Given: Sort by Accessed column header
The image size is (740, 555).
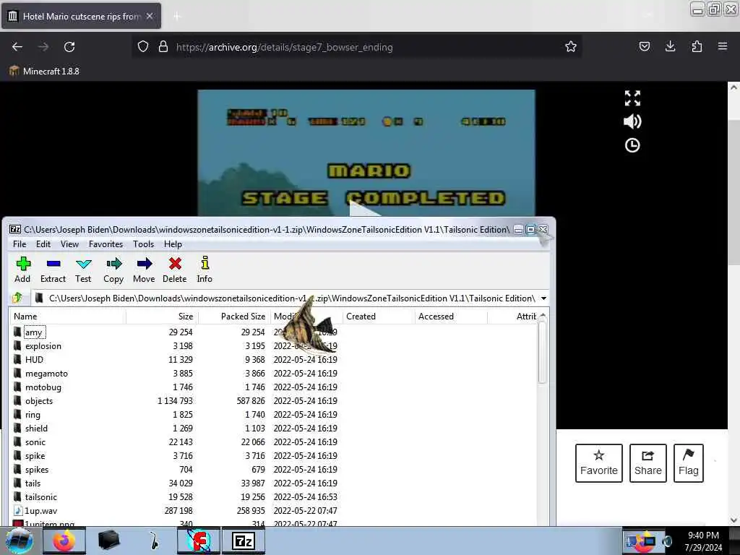Looking at the screenshot, I should pos(451,317).
